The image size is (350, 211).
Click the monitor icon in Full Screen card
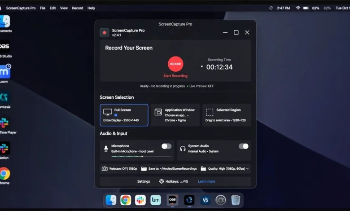(108, 112)
